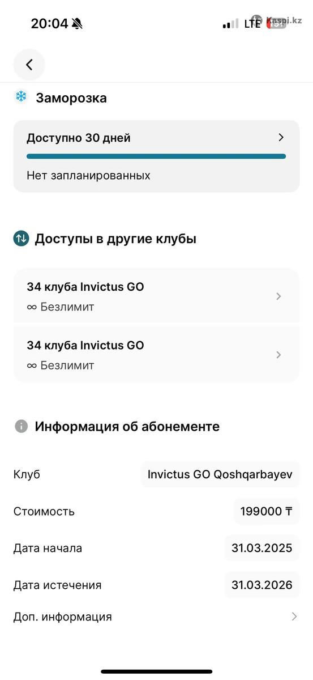Tap the muted bell icon in status bar

pyautogui.click(x=78, y=24)
